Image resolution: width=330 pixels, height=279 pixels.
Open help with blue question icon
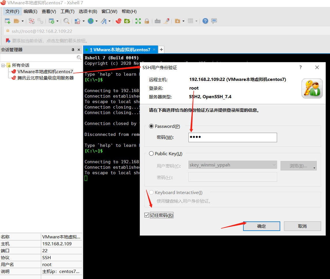coord(205,21)
